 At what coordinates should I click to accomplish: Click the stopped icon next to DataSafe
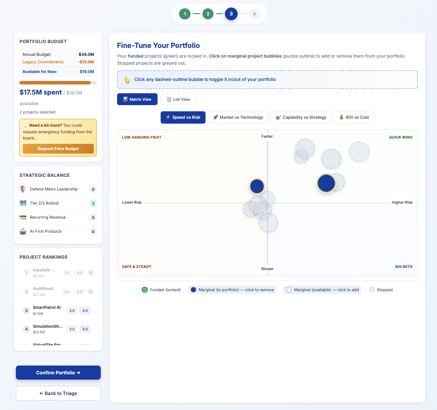point(91,273)
